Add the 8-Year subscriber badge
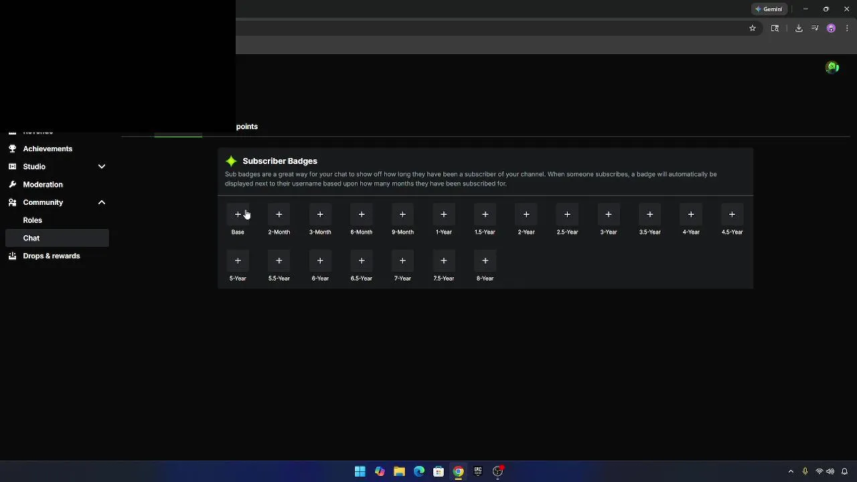The height and width of the screenshot is (482, 857). (485, 260)
